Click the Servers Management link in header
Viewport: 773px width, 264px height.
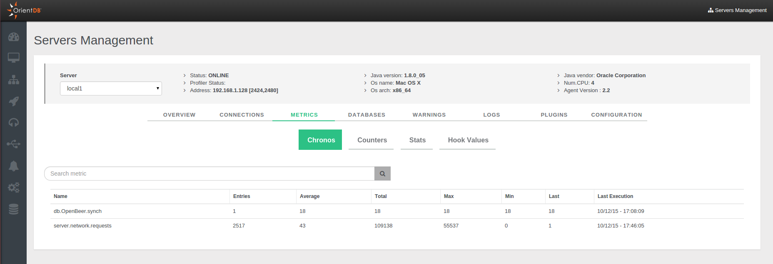737,10
